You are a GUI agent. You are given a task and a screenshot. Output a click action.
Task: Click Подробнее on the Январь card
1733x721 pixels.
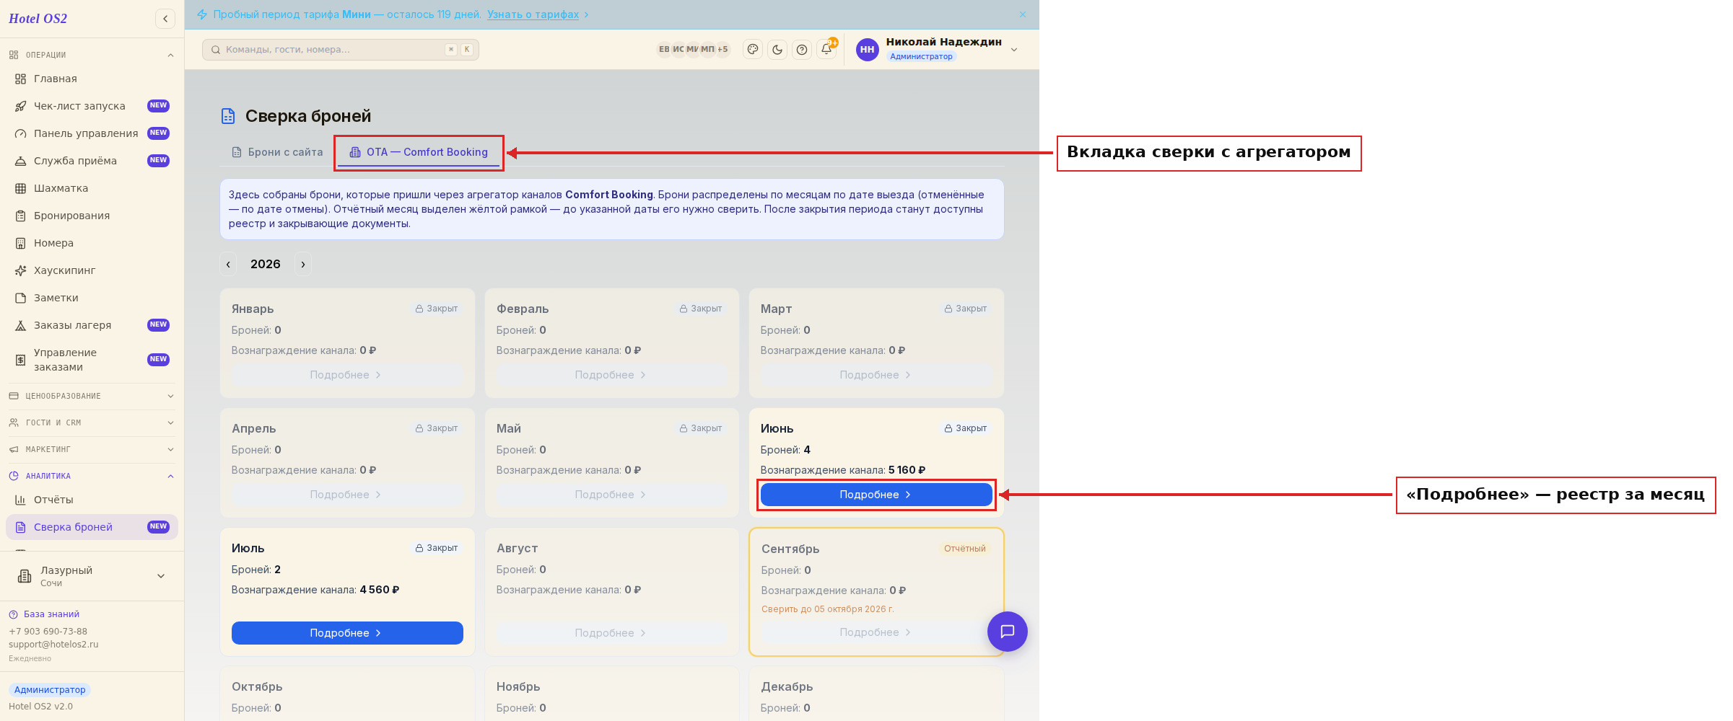[x=347, y=375]
